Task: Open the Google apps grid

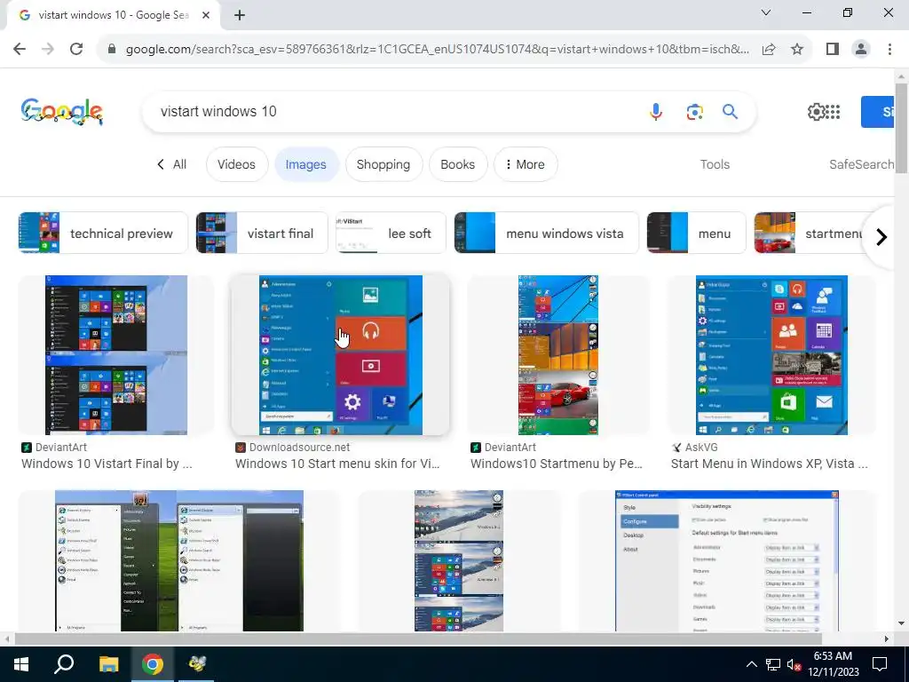Action: (x=833, y=111)
